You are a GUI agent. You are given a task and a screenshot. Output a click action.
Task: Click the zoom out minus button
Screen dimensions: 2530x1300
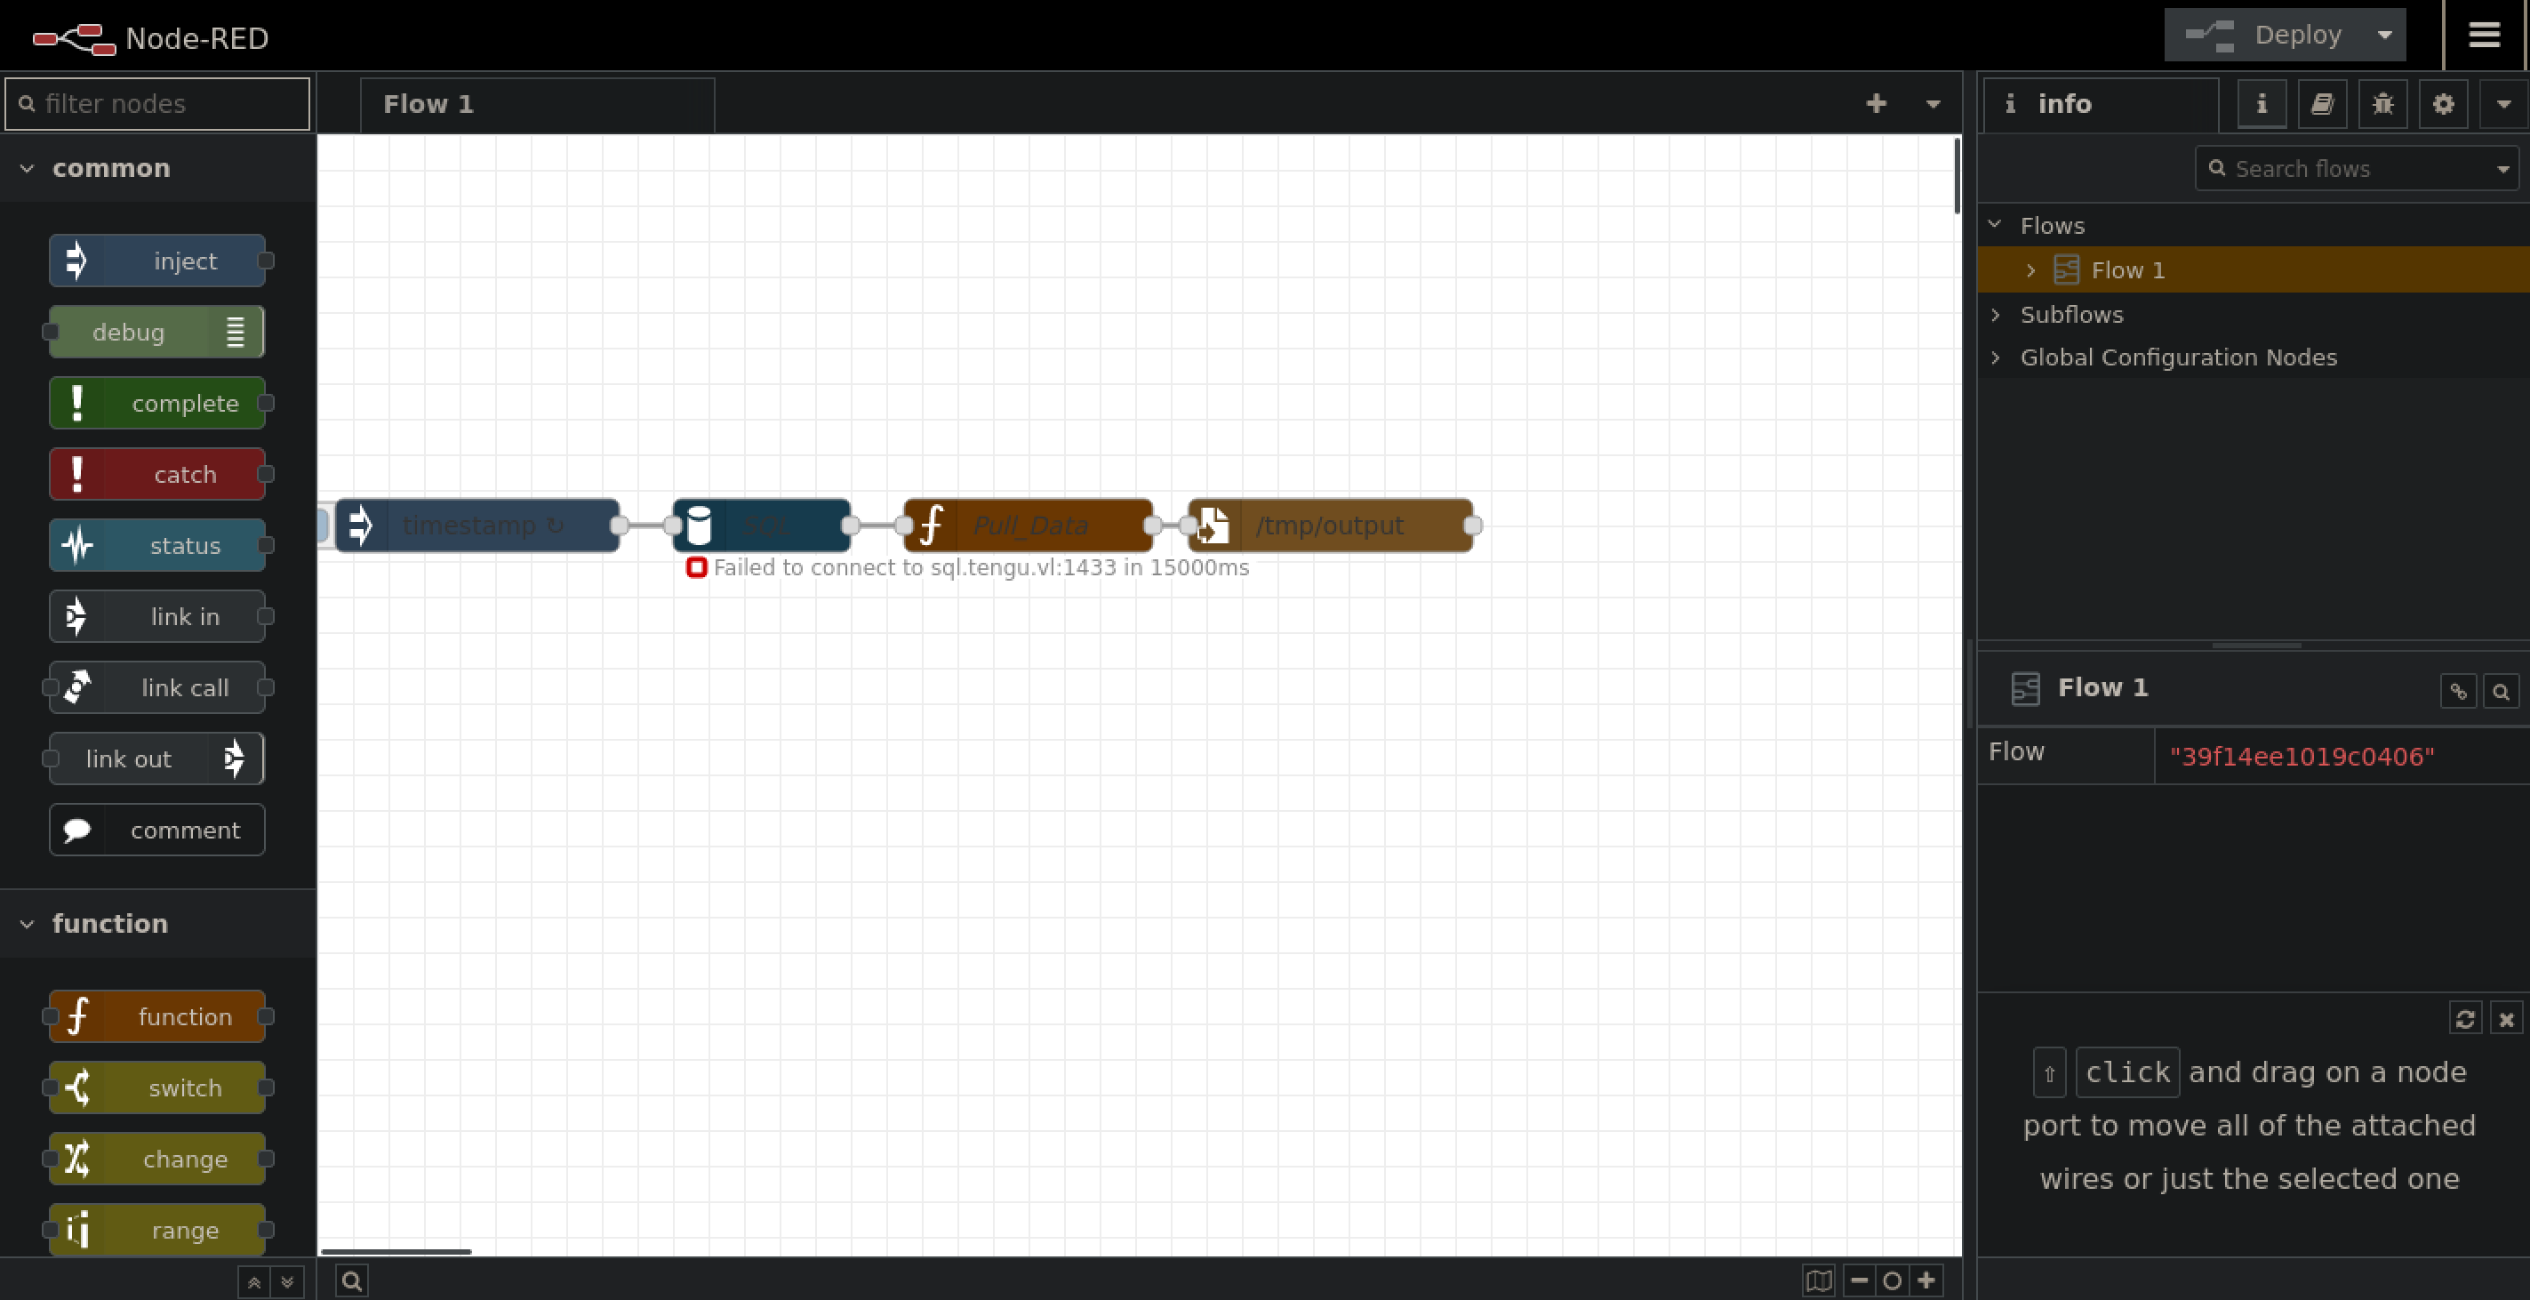1859,1280
